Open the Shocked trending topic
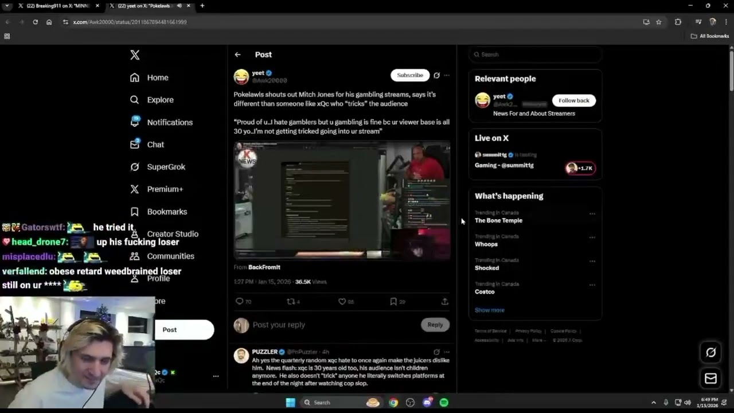 (487, 268)
